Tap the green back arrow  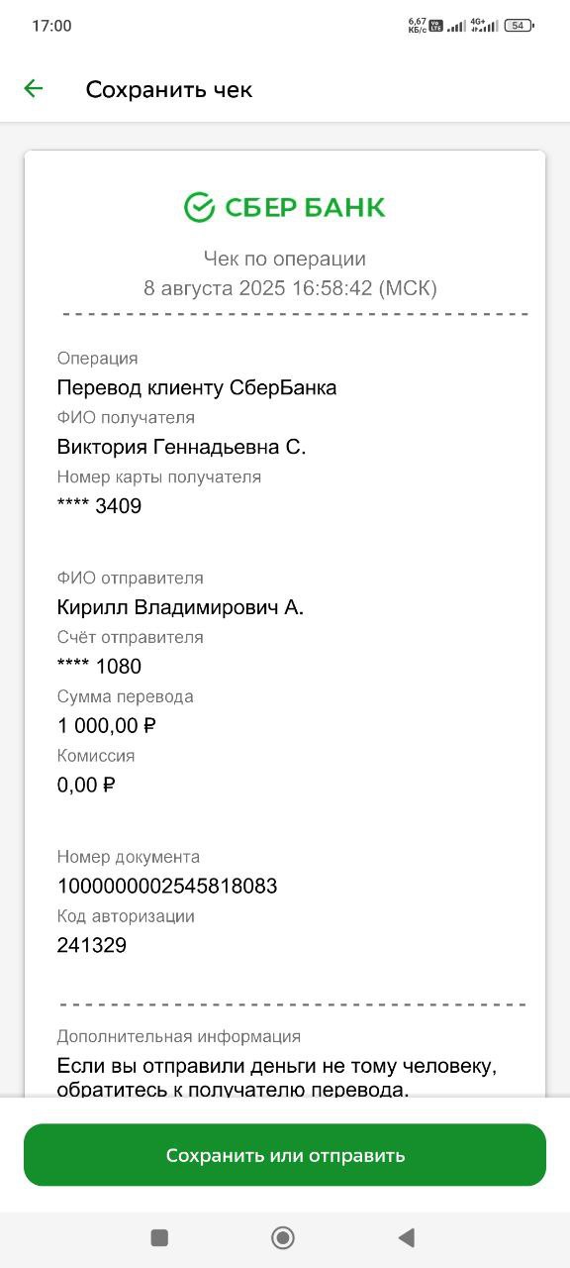pos(34,89)
